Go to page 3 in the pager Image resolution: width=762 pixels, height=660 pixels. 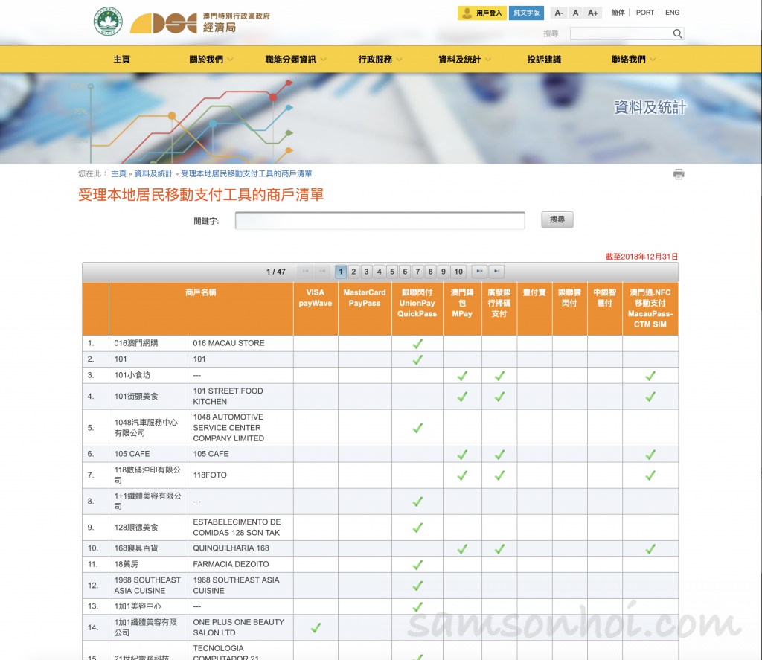(x=366, y=271)
